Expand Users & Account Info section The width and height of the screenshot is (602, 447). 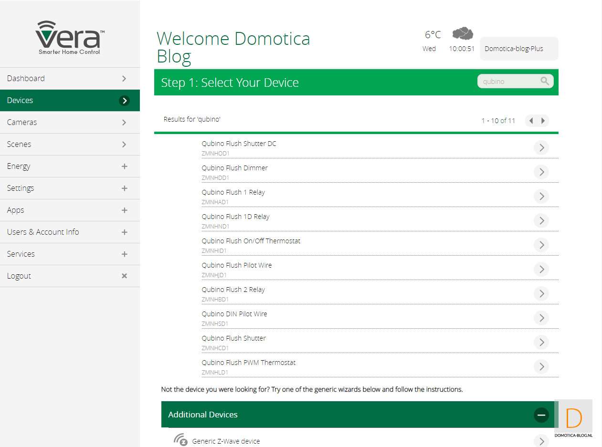click(x=124, y=232)
